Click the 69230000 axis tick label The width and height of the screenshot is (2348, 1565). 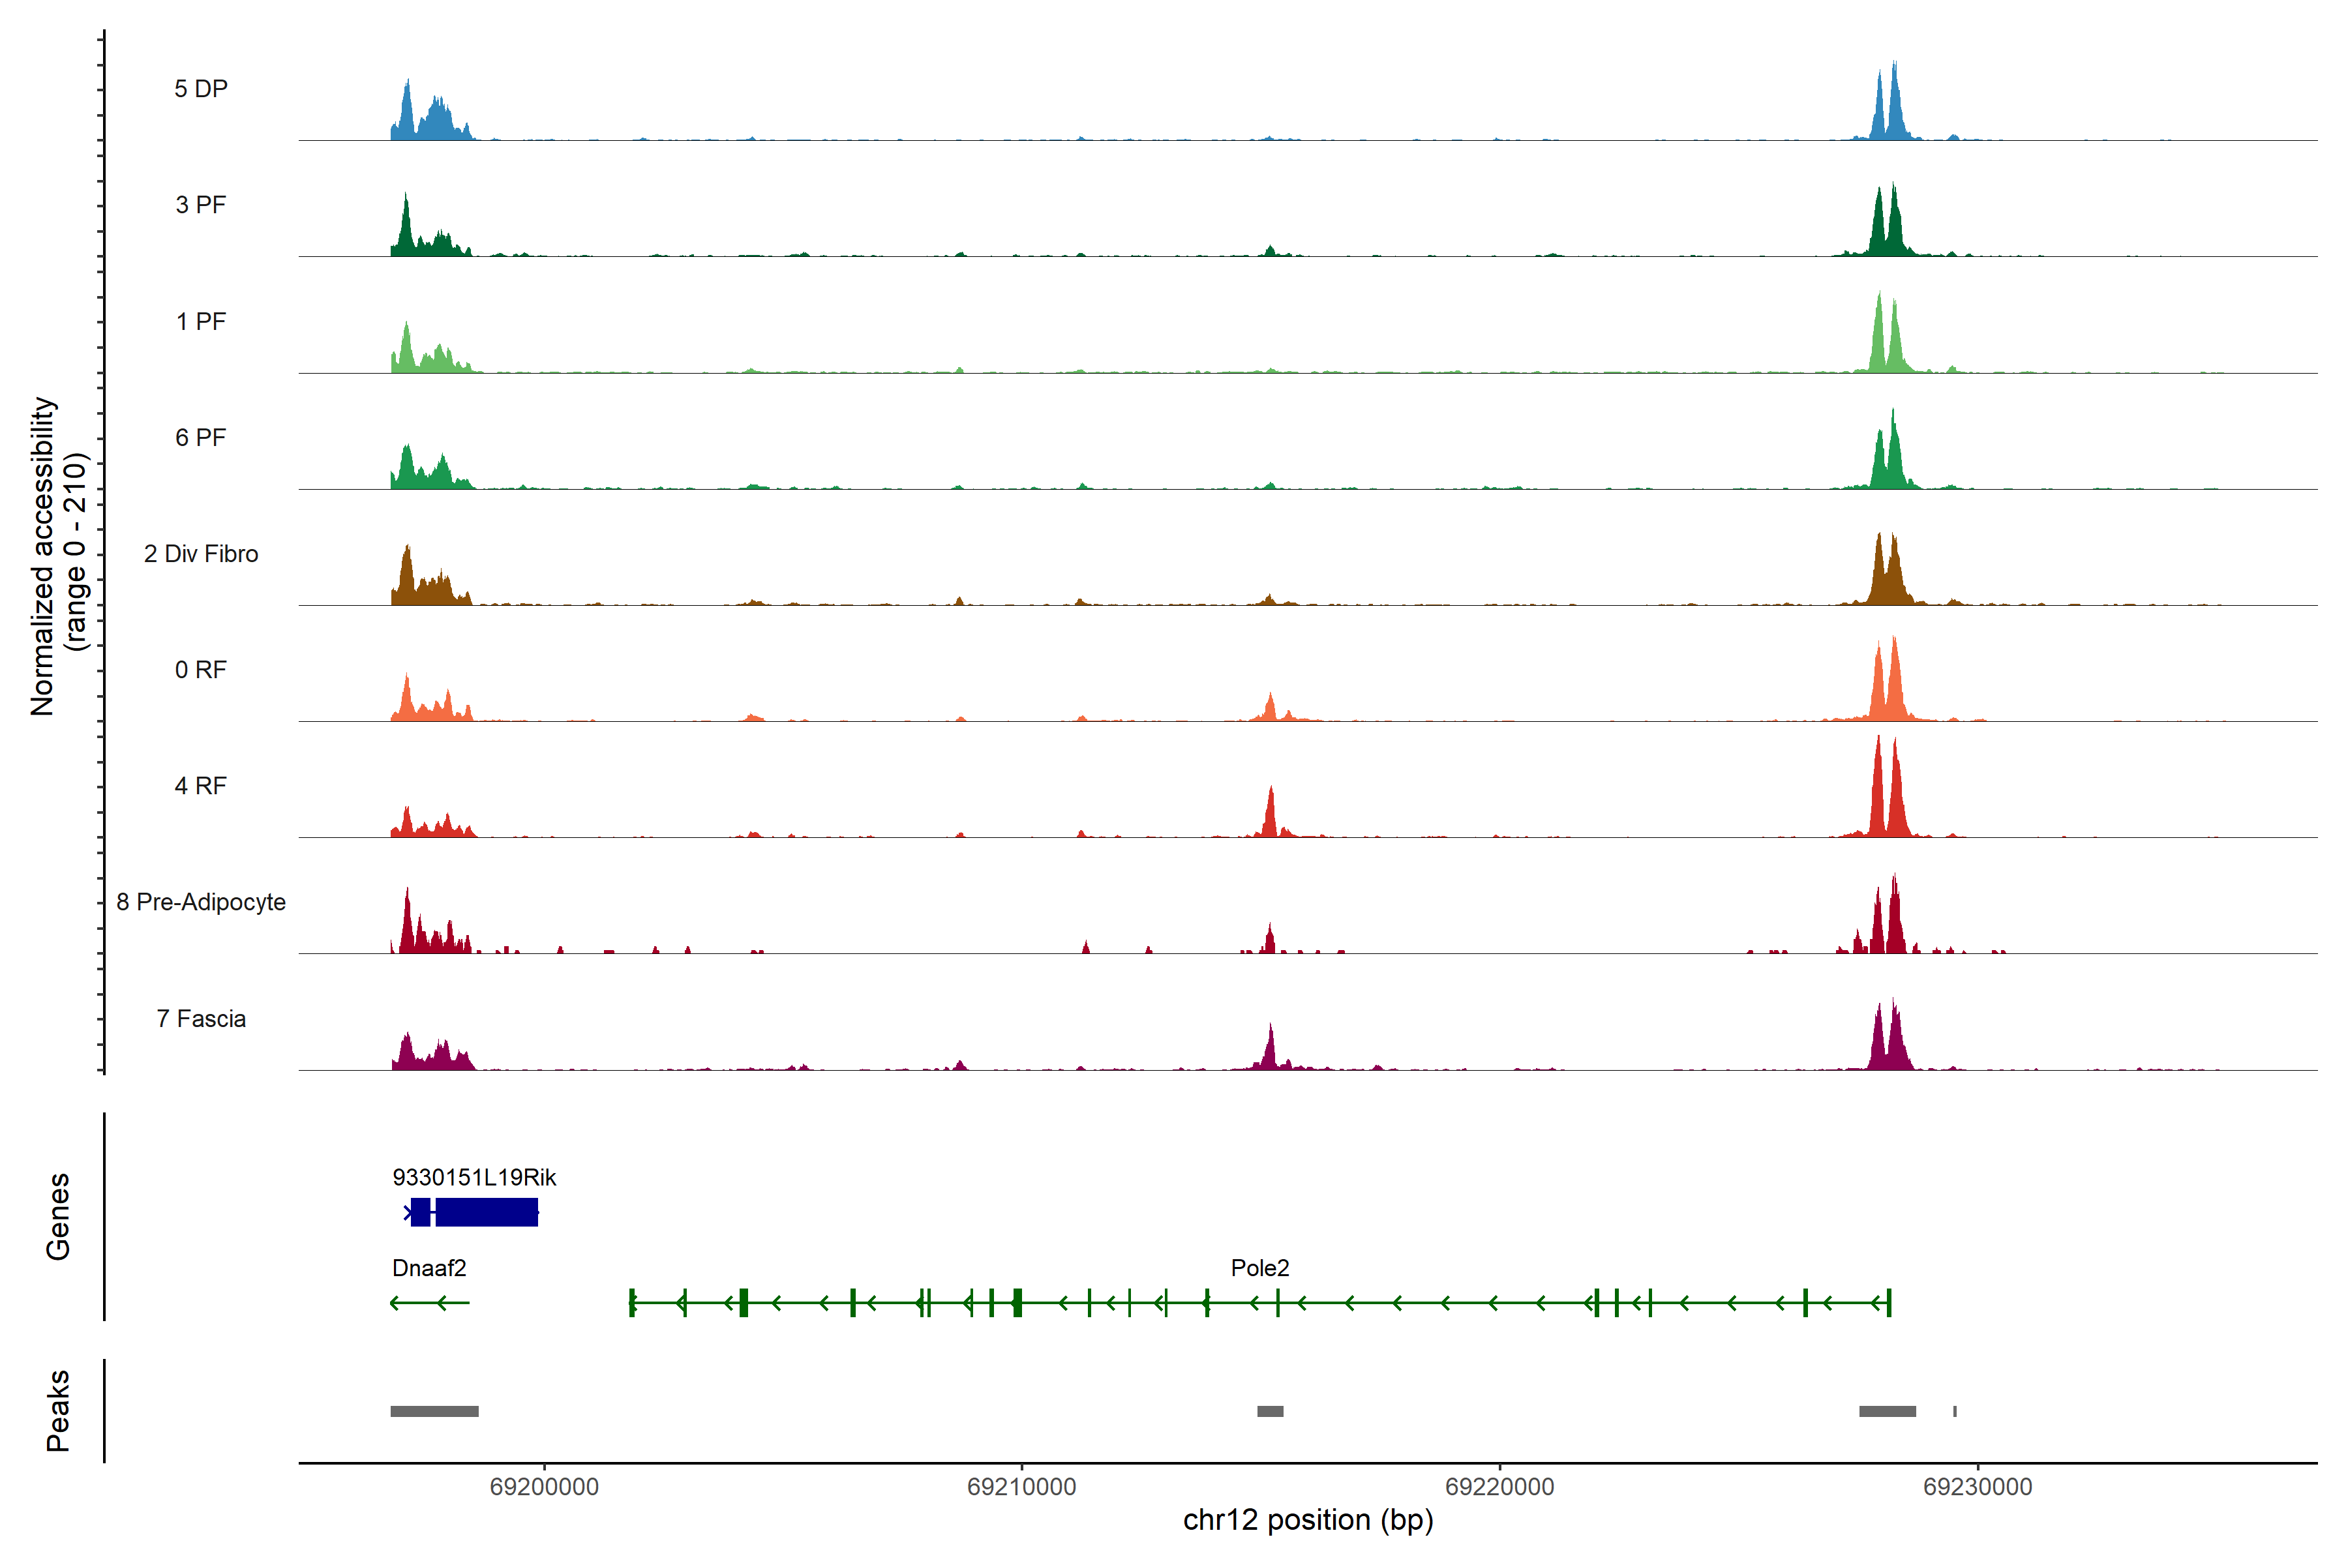[x=1978, y=1487]
